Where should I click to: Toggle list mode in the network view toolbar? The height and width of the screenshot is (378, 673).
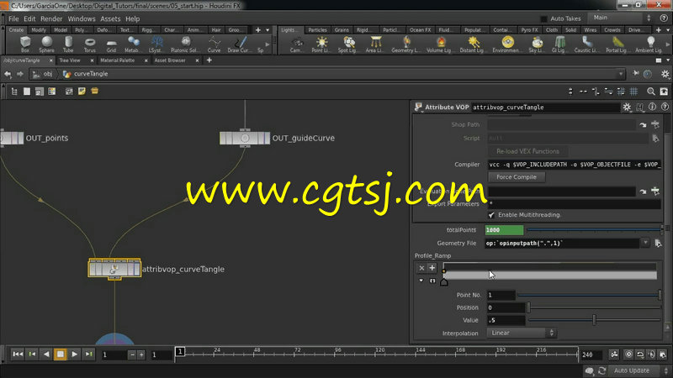point(14,92)
